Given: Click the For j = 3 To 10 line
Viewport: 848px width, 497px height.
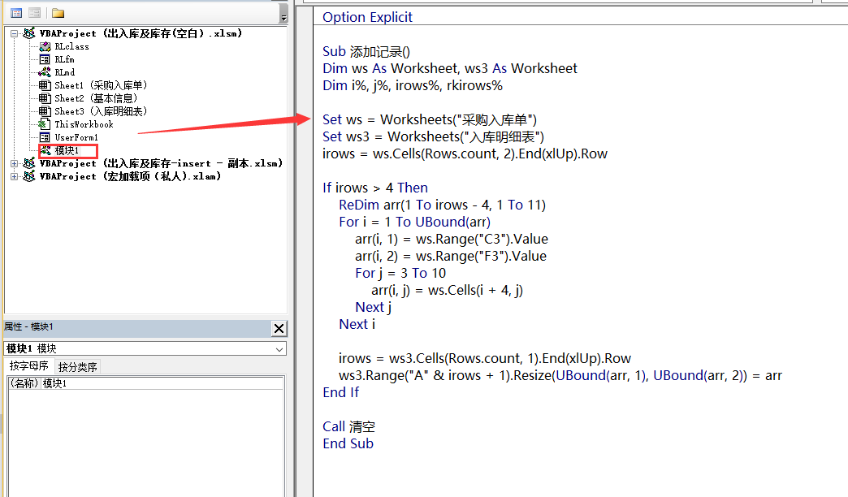Looking at the screenshot, I should tap(400, 273).
